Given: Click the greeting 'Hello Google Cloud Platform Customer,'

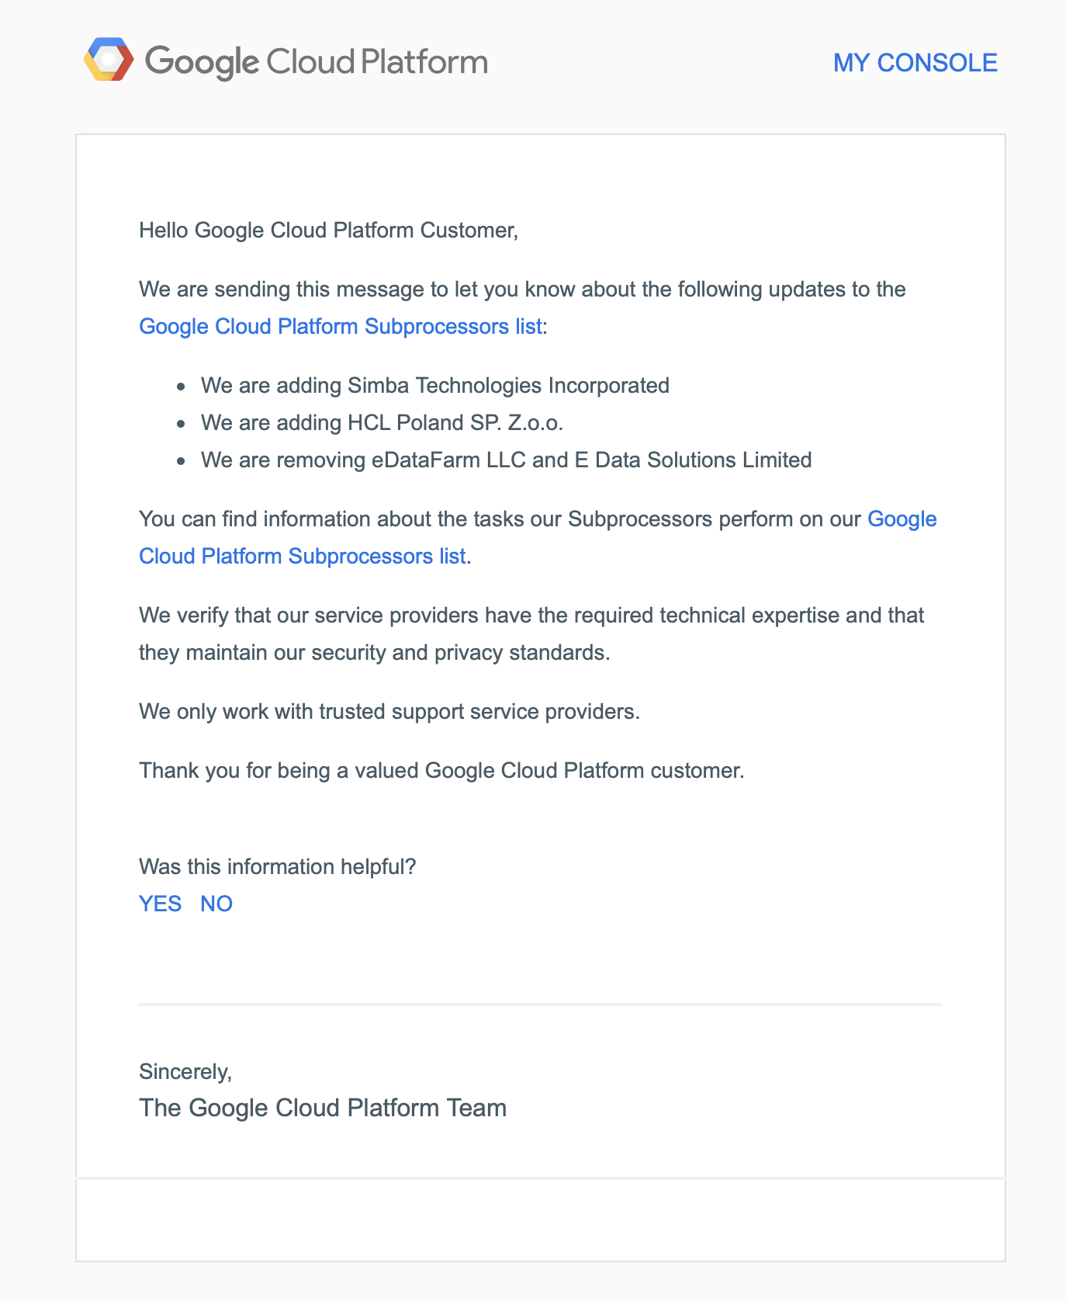Looking at the screenshot, I should coord(328,231).
